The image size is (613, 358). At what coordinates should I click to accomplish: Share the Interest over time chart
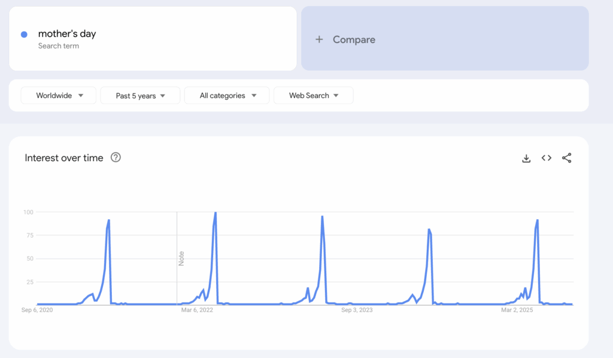click(566, 158)
